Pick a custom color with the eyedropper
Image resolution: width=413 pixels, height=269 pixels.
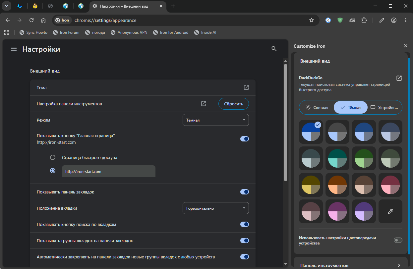[x=390, y=211]
